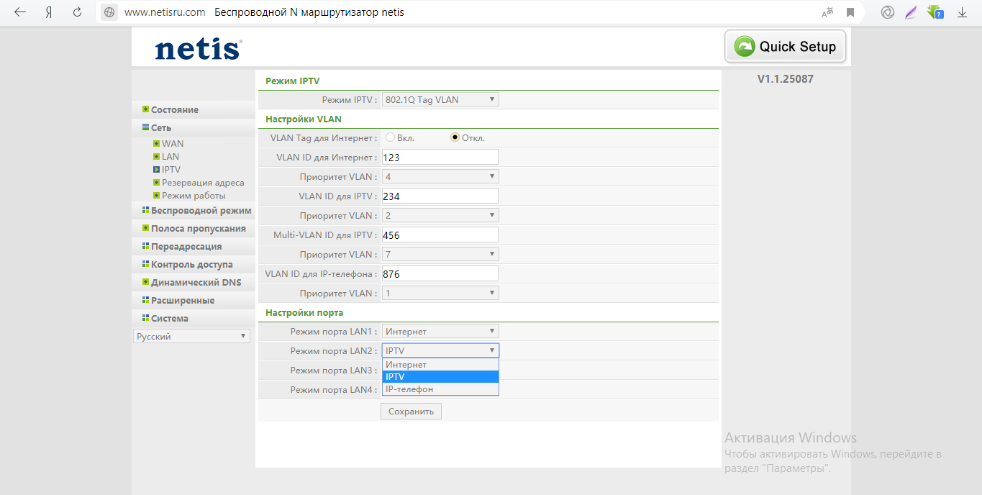
Task: Choose Интернет from the LAN2 list
Action: [440, 365]
